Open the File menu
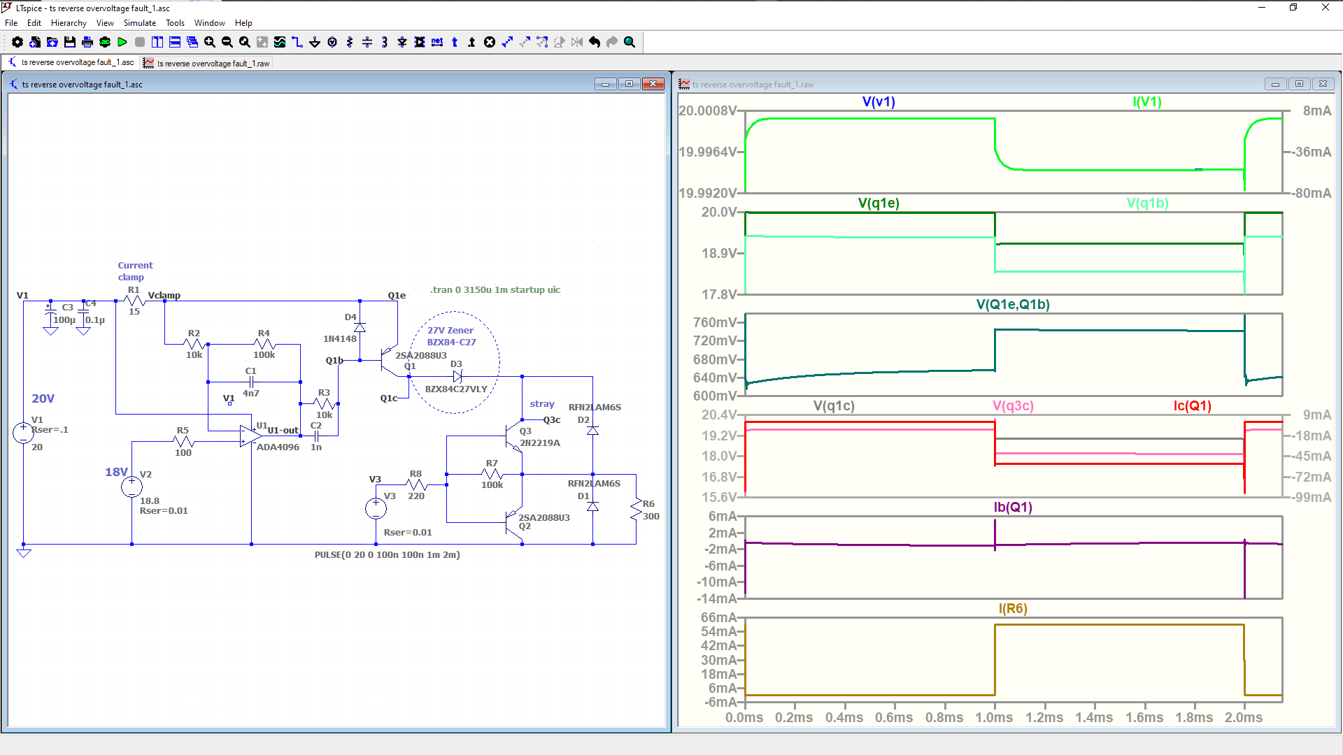Viewport: 1343px width, 755px height. pyautogui.click(x=11, y=23)
